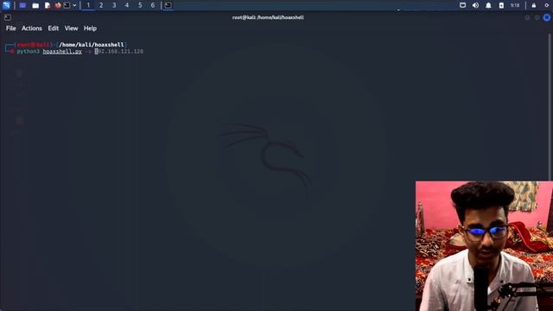Open the file manager from the panel
The width and height of the screenshot is (553, 311).
[35, 5]
